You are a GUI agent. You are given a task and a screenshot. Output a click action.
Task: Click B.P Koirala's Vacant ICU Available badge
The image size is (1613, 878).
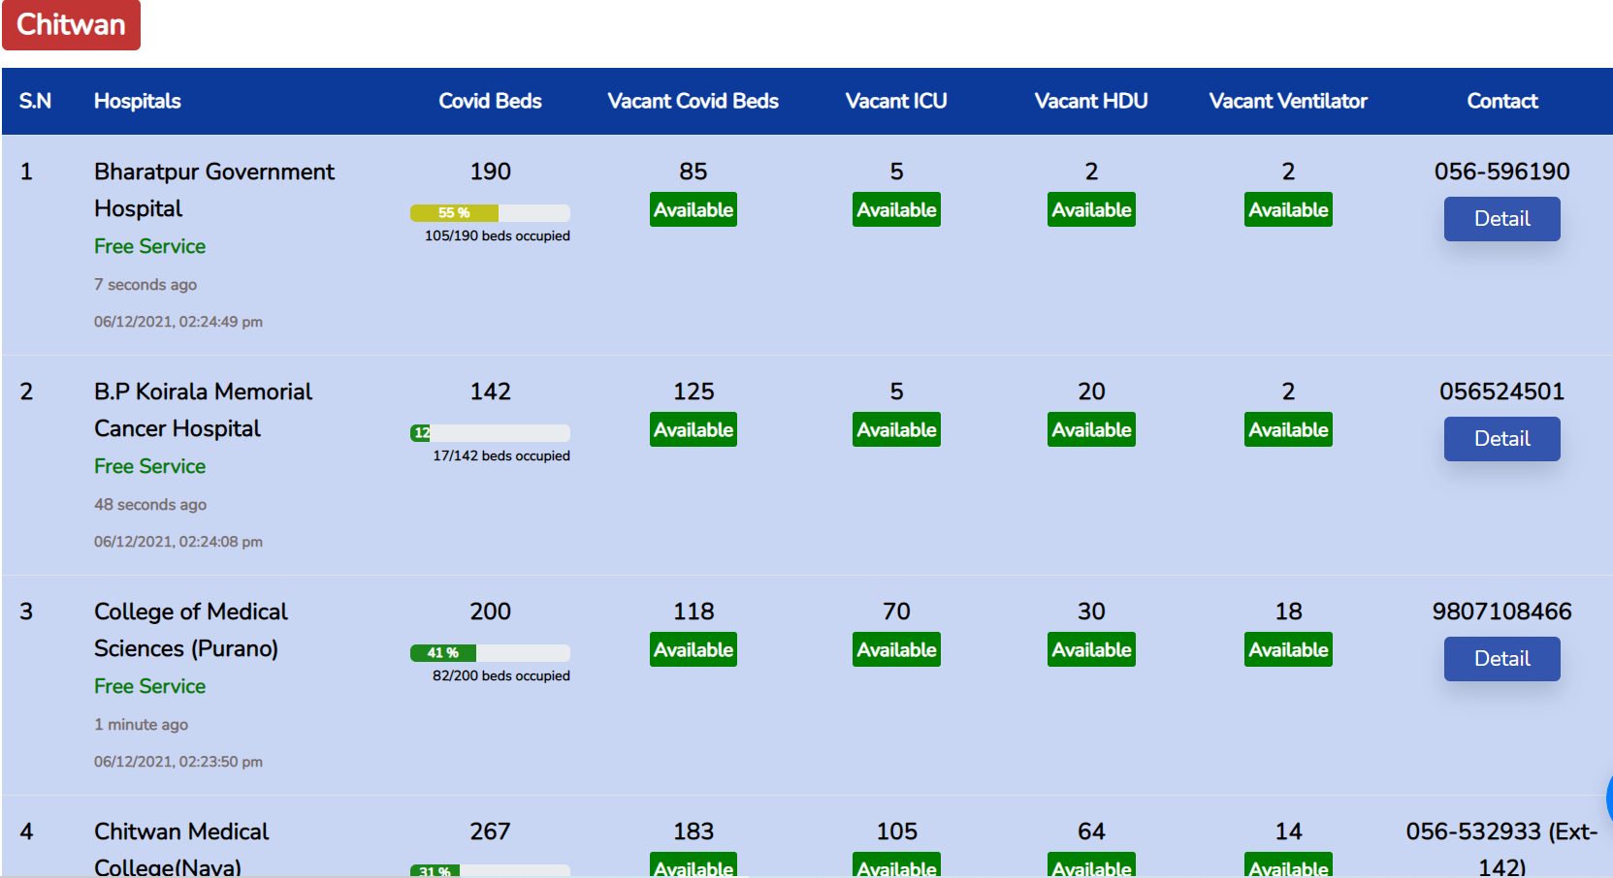pos(897,430)
